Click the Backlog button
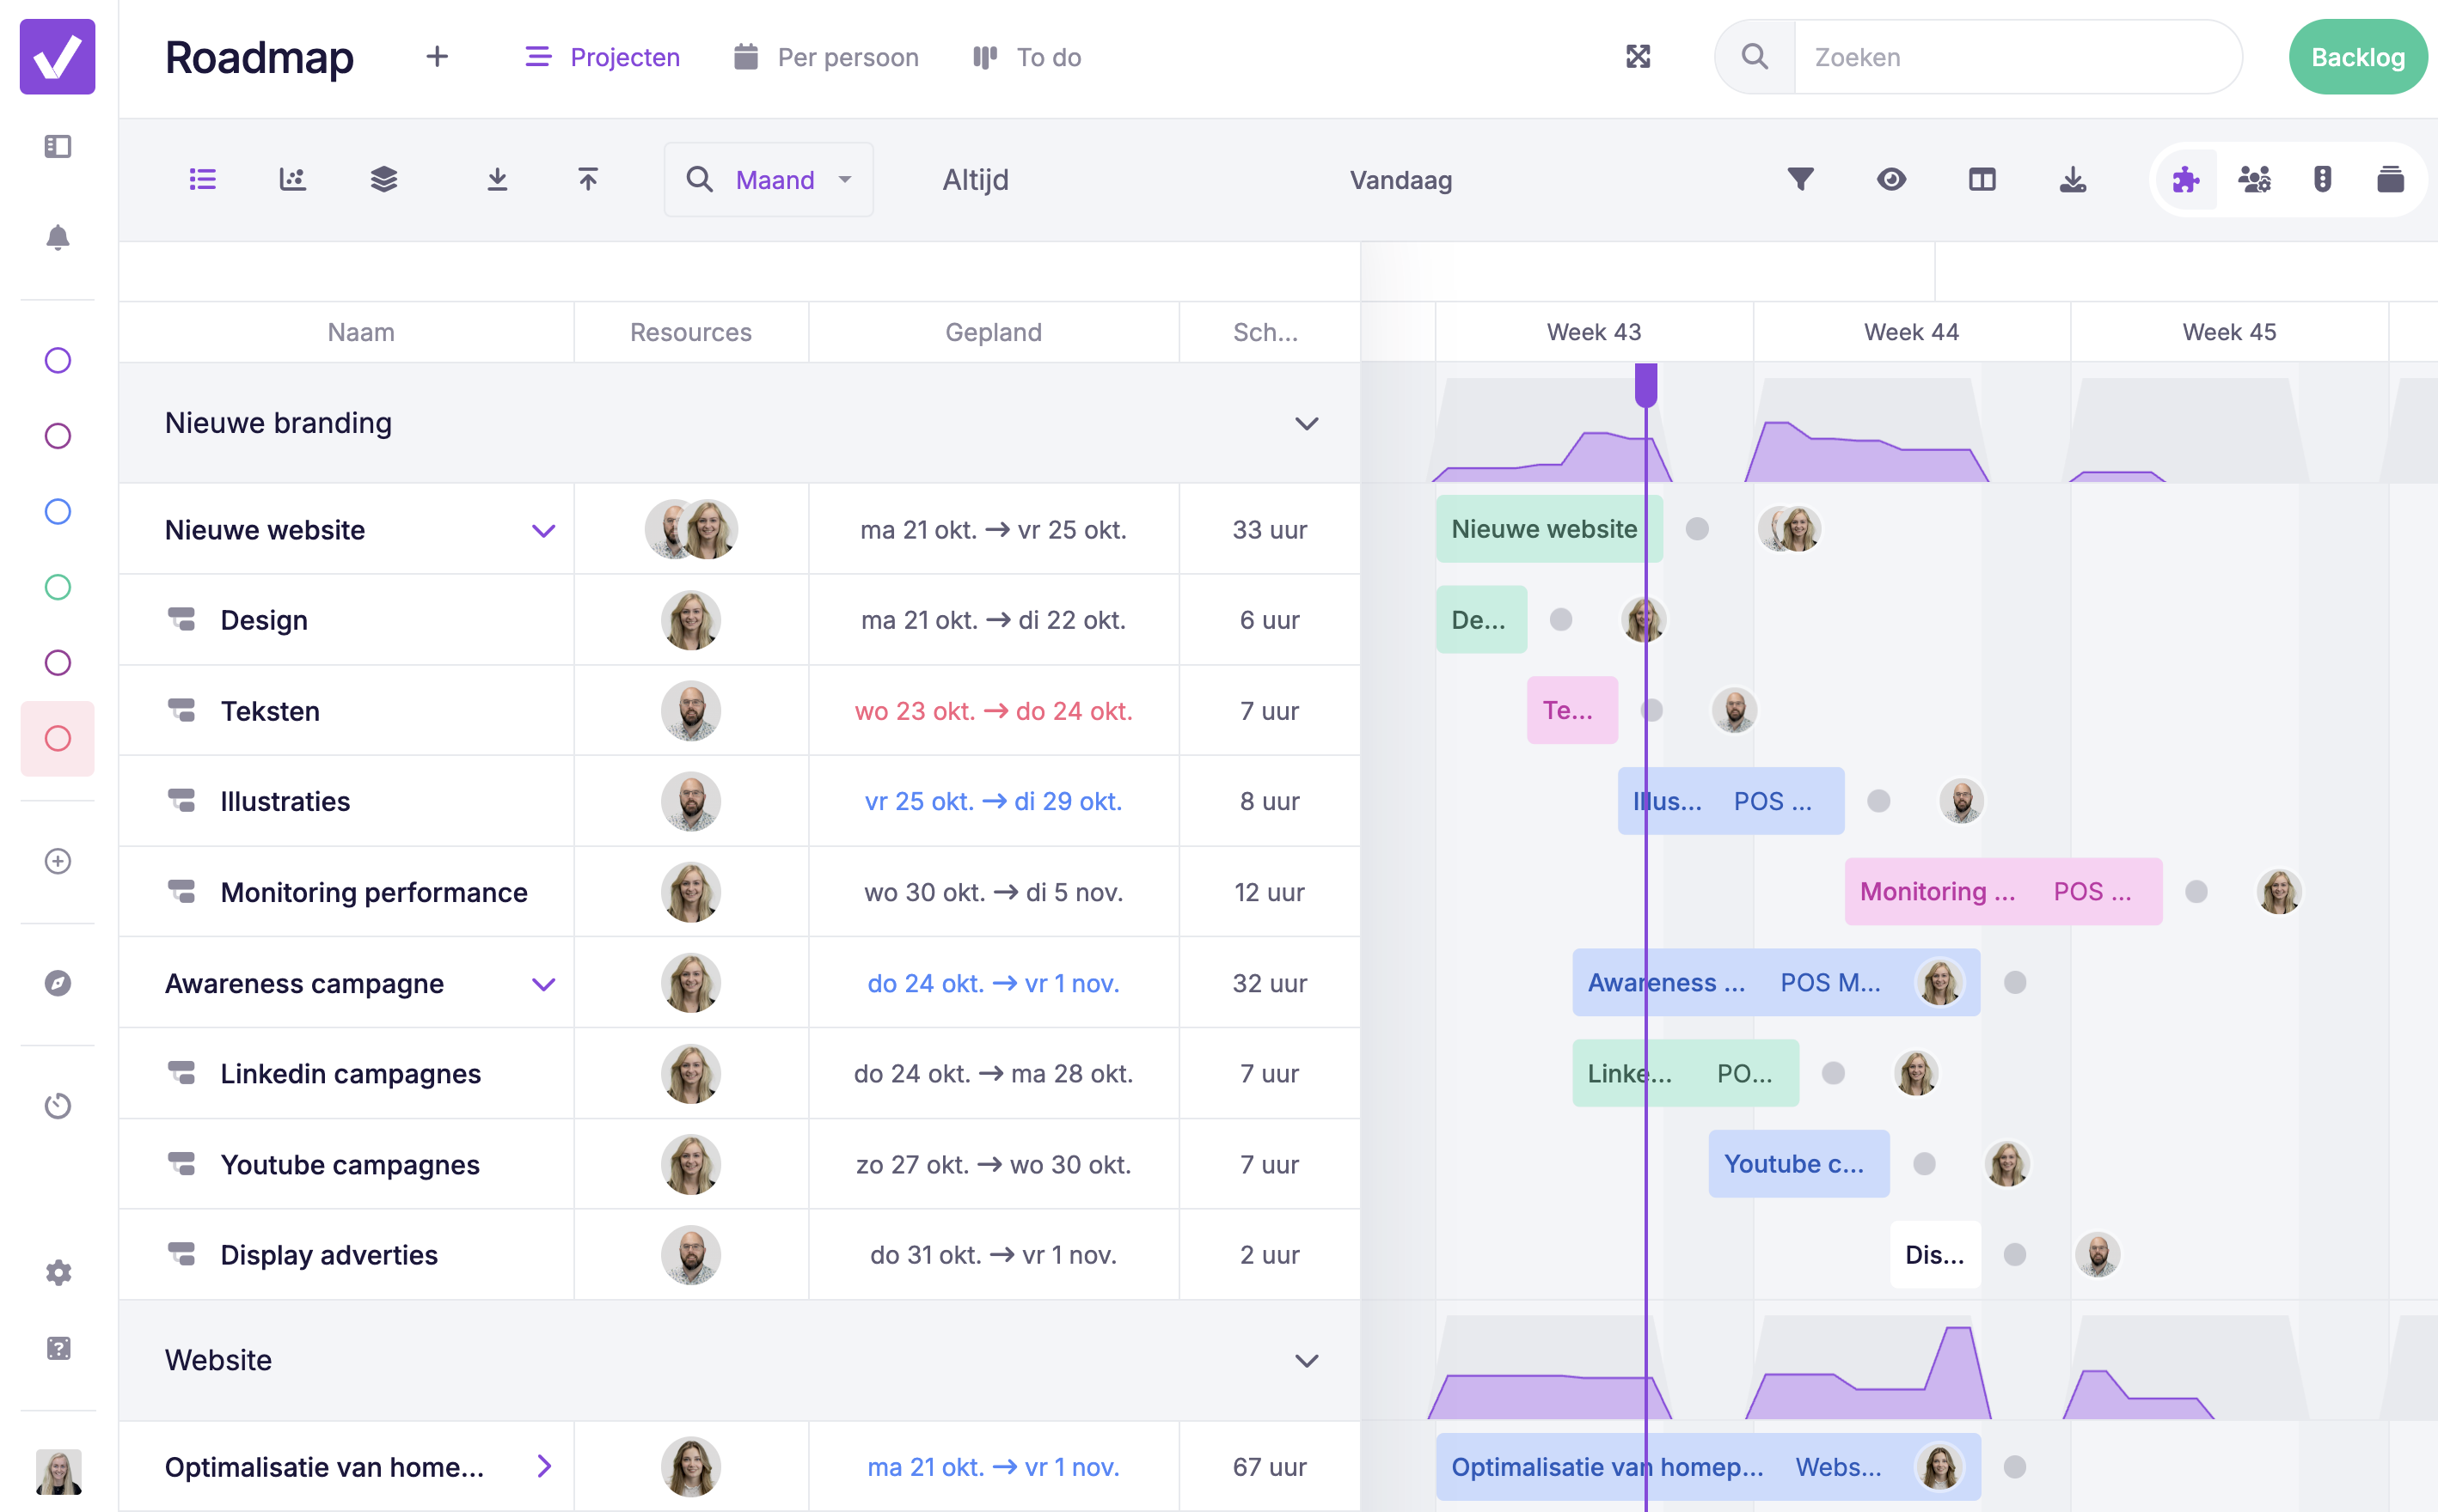The image size is (2438, 1512). click(2356, 56)
